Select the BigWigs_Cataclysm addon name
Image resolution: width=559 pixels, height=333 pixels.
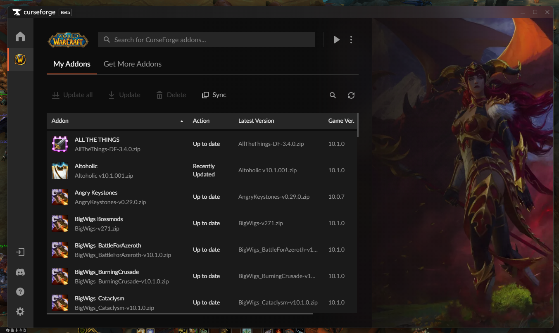tap(100, 298)
